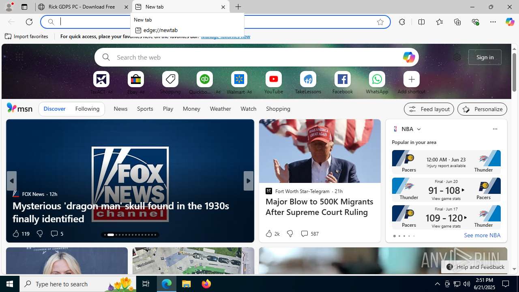Open Collections icon in toolbar
The height and width of the screenshot is (292, 519).
(x=457, y=22)
